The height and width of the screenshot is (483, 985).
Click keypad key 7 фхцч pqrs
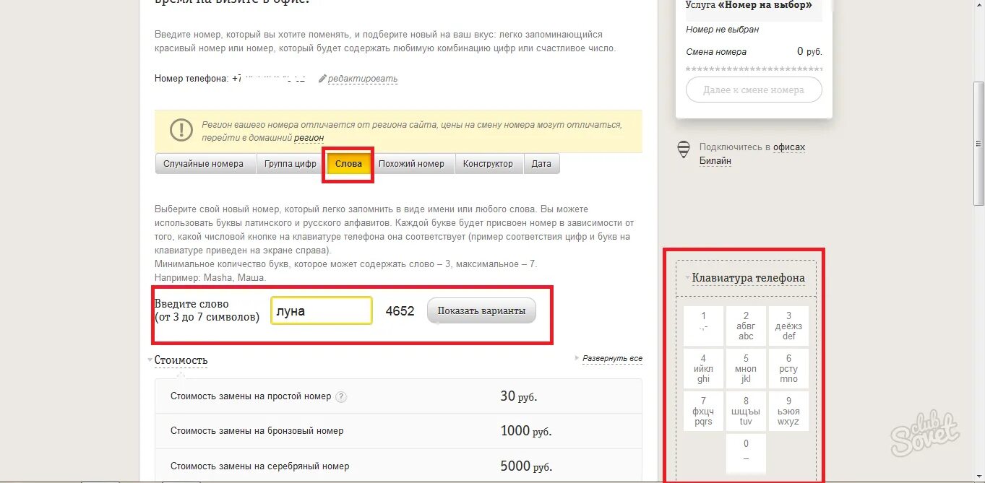coord(703,411)
